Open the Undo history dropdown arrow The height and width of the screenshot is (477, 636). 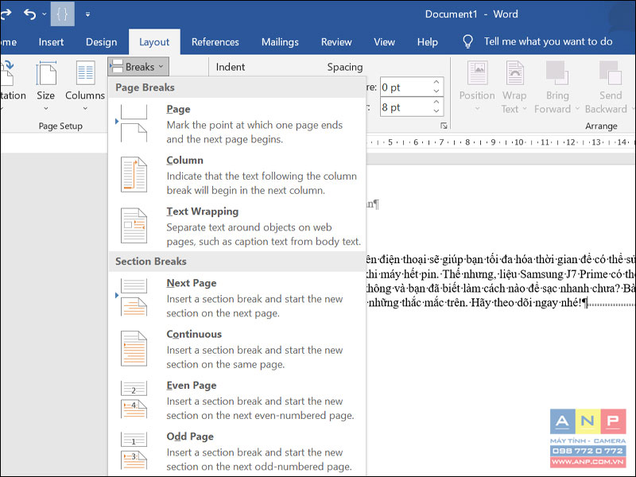[x=45, y=14]
